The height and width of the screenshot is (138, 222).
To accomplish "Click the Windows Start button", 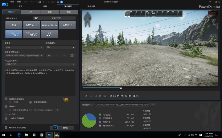I will 4,135.
